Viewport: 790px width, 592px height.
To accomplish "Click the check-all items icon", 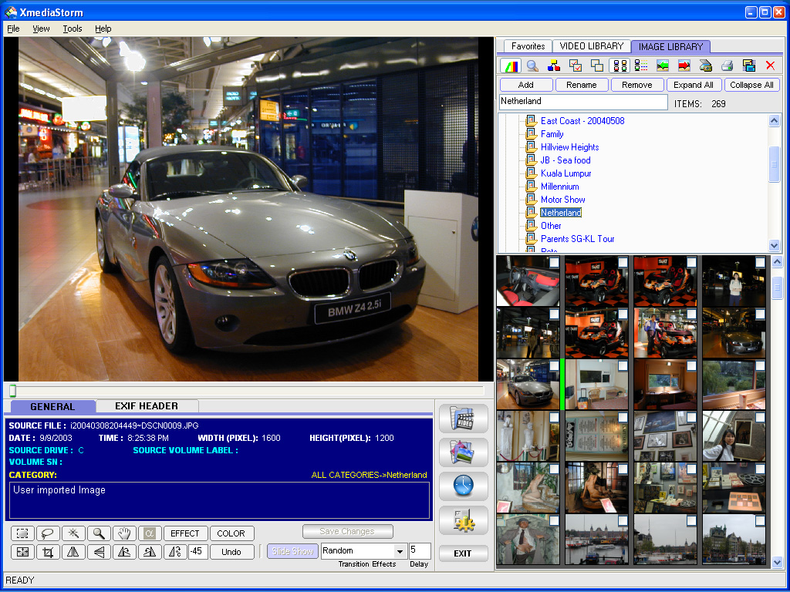I will click(x=576, y=66).
